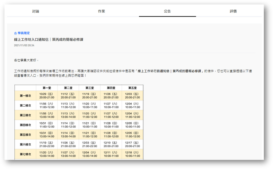Click the 第一堂 column header
273x169 pixels.
click(47, 88)
